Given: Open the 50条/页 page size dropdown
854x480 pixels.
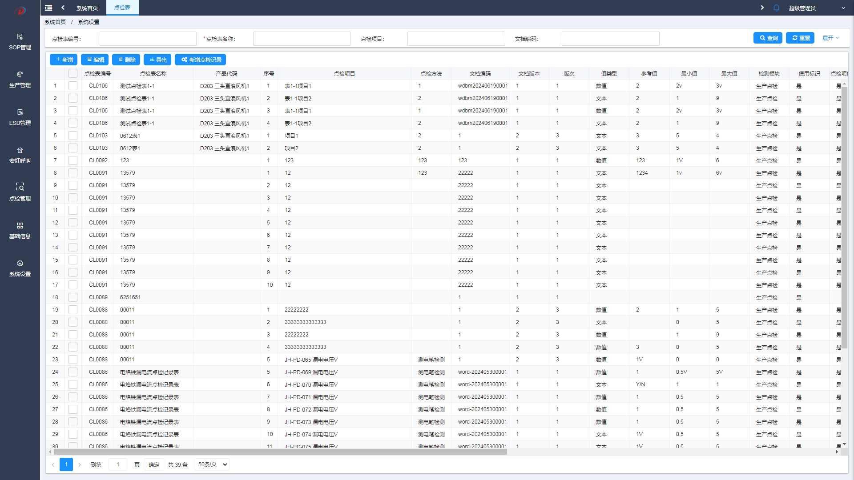Looking at the screenshot, I should [213, 464].
